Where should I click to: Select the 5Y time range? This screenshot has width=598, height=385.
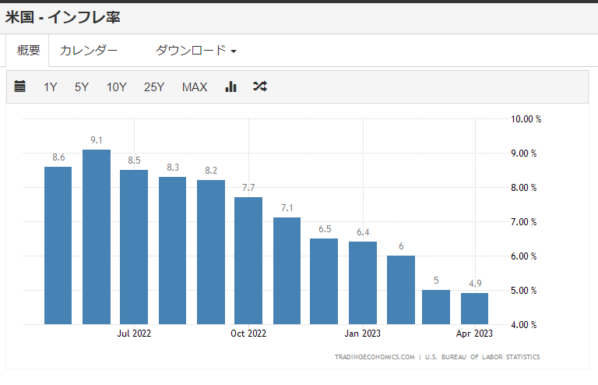click(82, 87)
